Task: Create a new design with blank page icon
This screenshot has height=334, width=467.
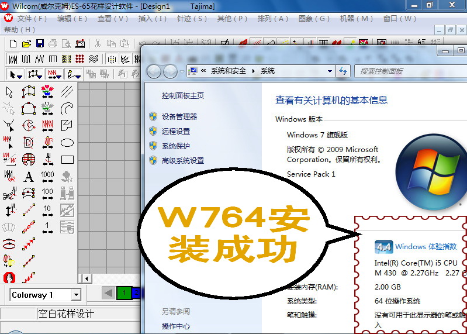Action: tap(13, 44)
